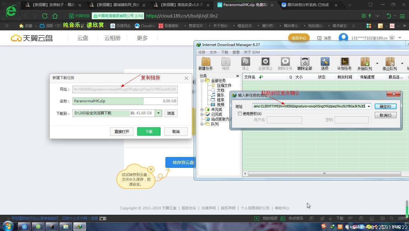409x231 pixels.
Task: Click the undo-close-tab arrow icon in browser toolbar
Action: (389, 16)
